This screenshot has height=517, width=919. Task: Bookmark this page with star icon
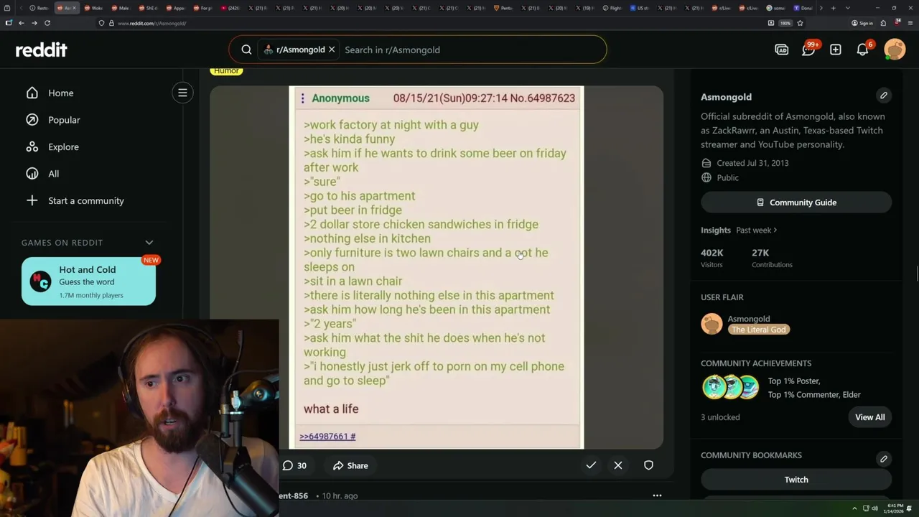point(800,23)
